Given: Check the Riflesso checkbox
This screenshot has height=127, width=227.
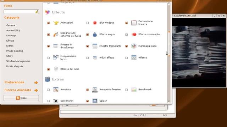Looking at the screenshot, I should coord(126,58).
